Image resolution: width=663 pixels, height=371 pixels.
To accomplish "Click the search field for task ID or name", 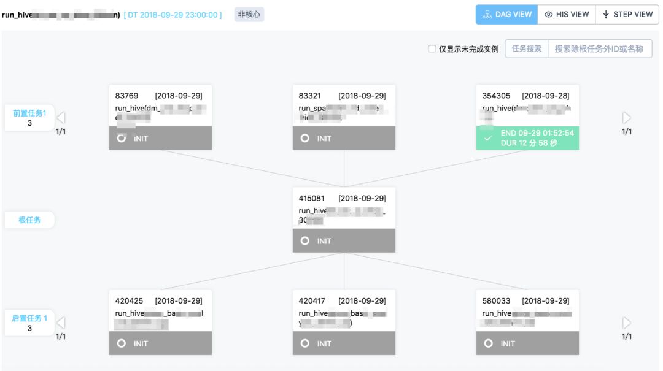I will (600, 48).
